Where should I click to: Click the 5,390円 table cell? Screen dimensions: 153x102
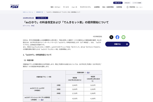93,93
